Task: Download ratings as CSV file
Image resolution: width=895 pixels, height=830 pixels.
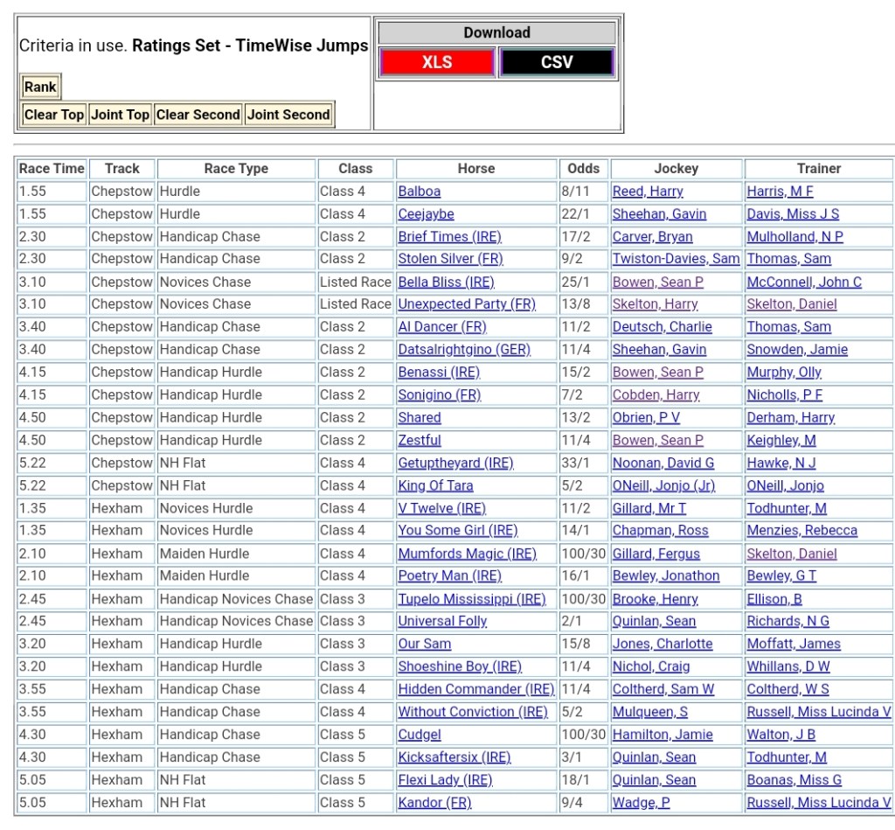Action: point(557,62)
